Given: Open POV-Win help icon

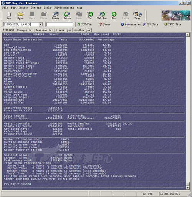Looking at the screenshot, I should [x=84, y=24].
